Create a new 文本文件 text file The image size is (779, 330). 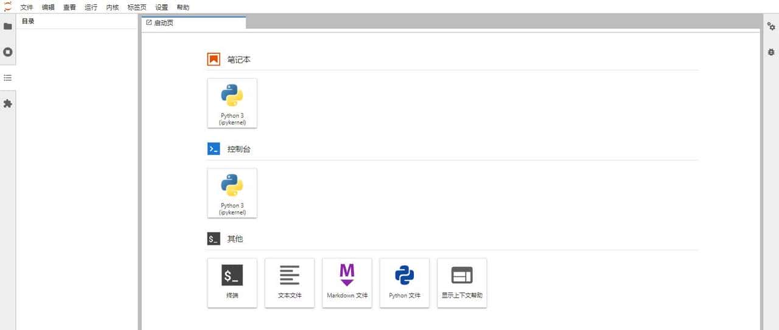tap(290, 283)
